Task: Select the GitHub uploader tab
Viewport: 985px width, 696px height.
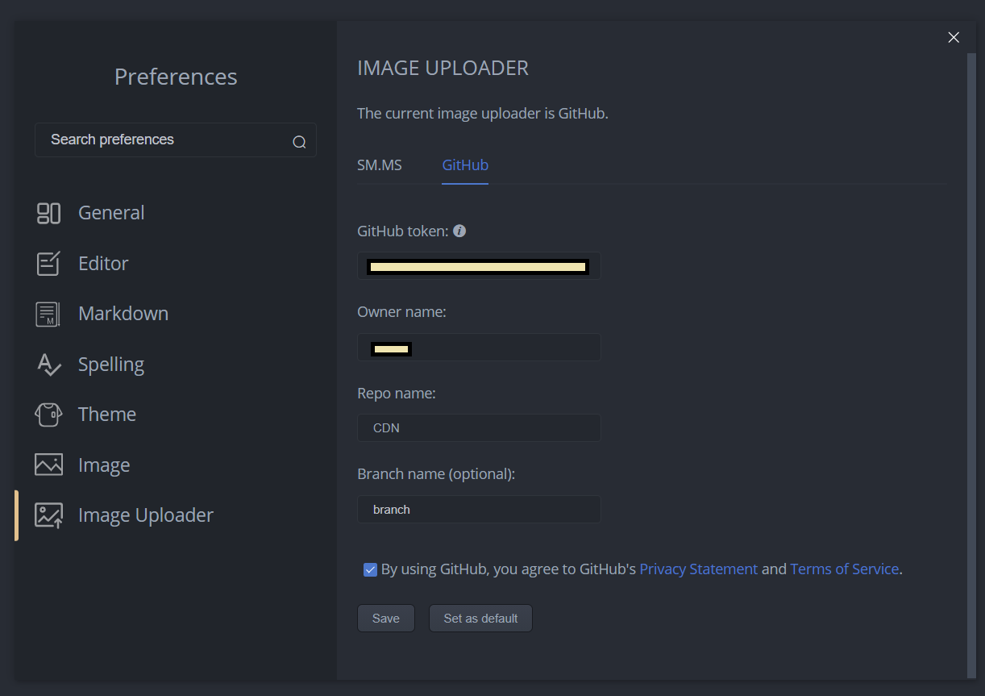Action: pos(465,165)
